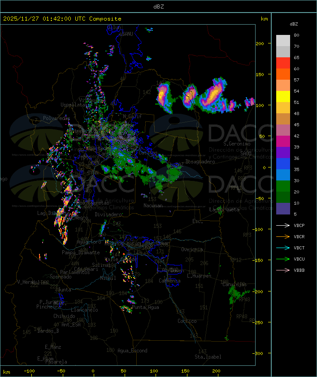Click the green VBCU arrow icon

[283, 259]
